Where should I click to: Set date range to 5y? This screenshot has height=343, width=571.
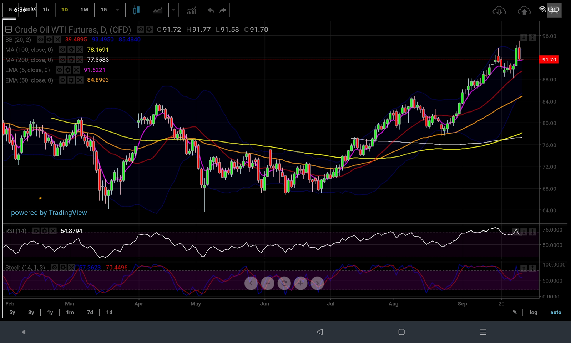[12, 312]
